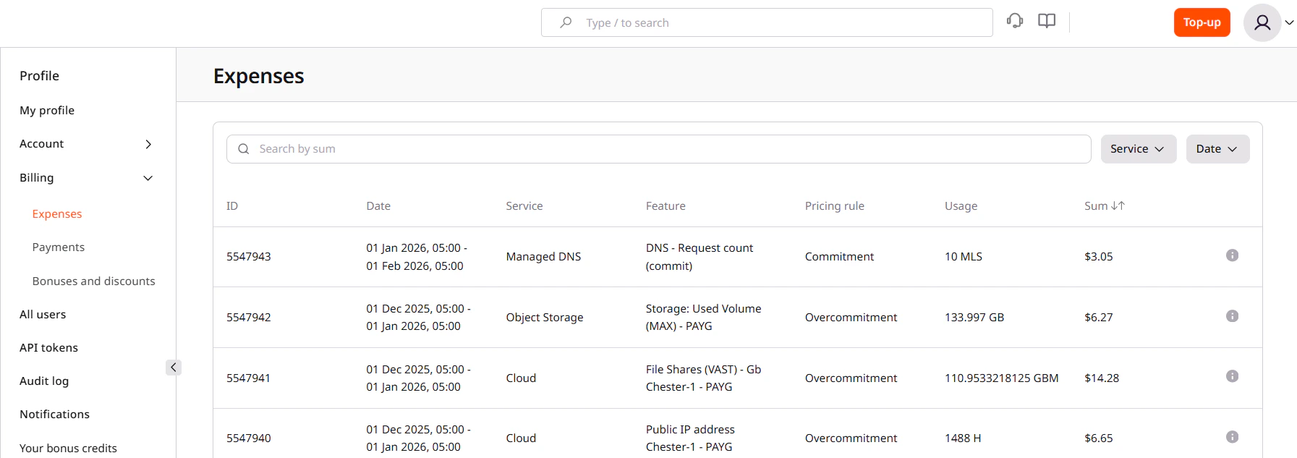Click the 10 MLS usage value
This screenshot has height=458, width=1297.
point(964,256)
